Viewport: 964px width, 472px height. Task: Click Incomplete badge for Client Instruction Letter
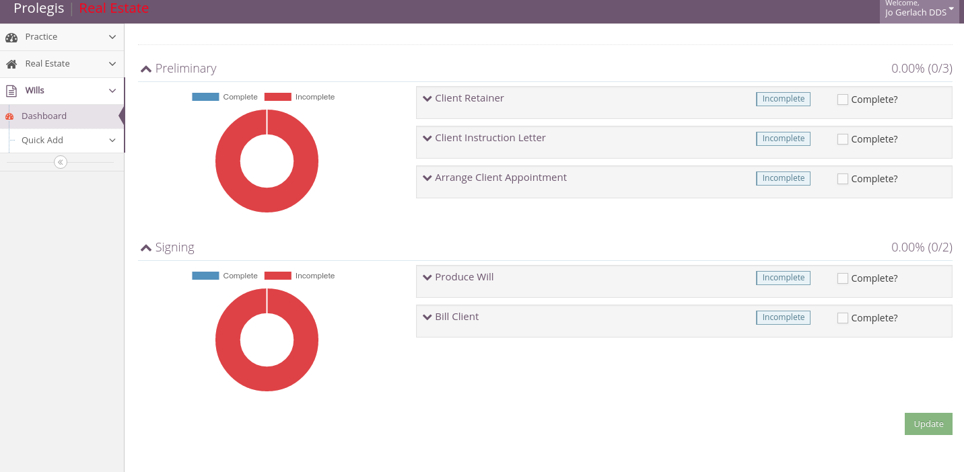(x=783, y=139)
